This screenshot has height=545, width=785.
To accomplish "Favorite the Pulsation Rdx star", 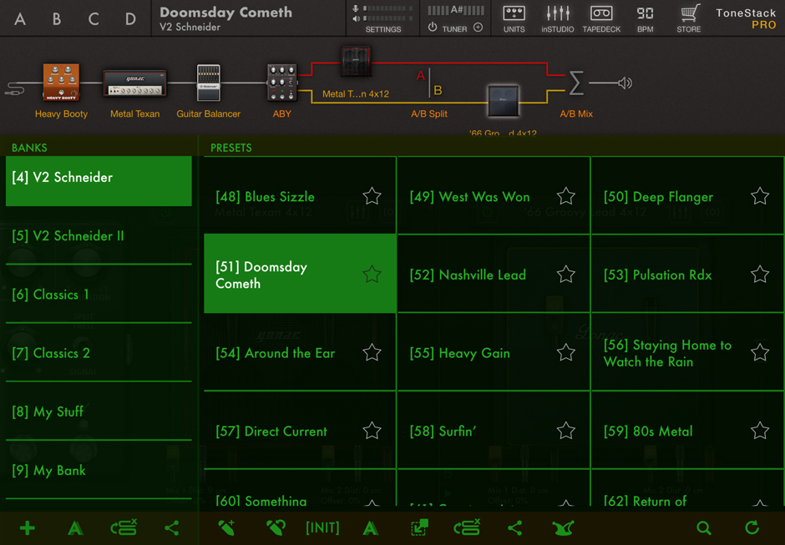I will pyautogui.click(x=760, y=275).
